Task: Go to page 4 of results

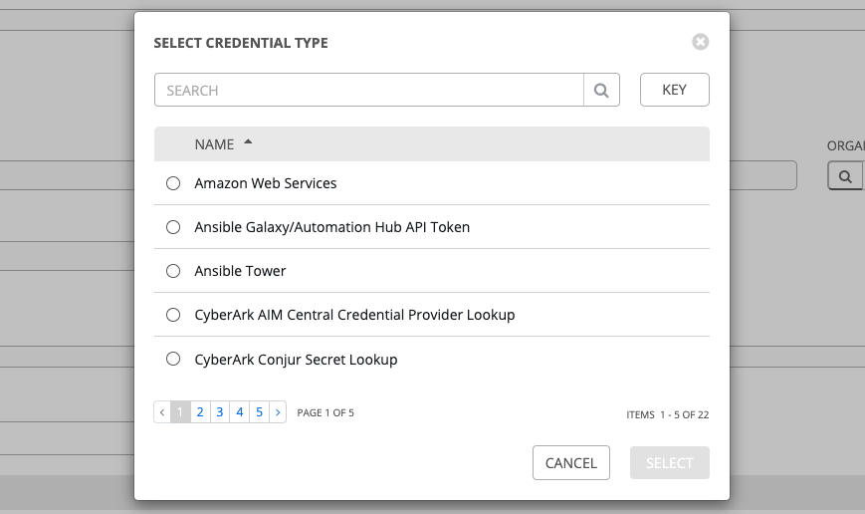Action: tap(240, 411)
